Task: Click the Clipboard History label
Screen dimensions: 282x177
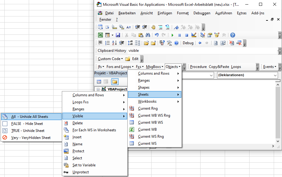Action: 112,51
